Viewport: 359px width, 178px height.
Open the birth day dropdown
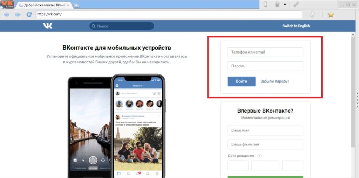238,165
